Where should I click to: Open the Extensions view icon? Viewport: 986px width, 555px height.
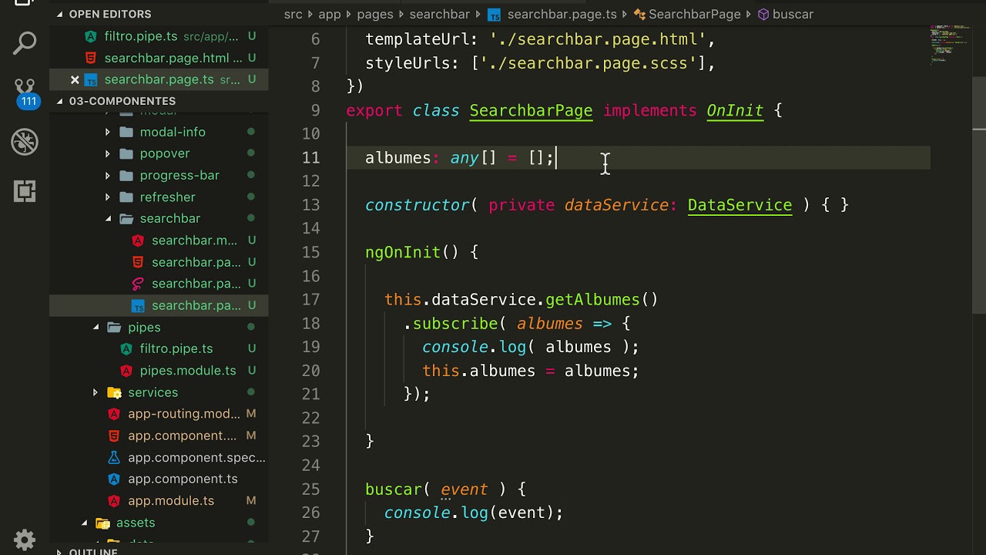coord(25,191)
